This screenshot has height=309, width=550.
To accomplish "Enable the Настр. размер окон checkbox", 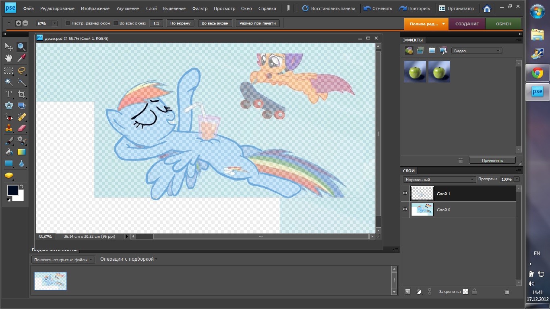I will (68, 23).
